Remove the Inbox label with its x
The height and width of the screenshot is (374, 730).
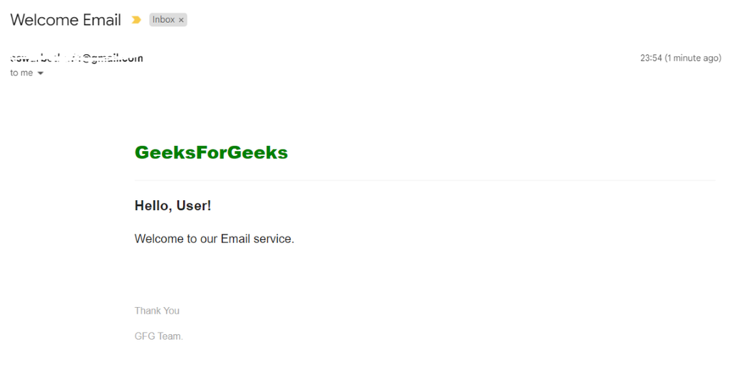[181, 20]
